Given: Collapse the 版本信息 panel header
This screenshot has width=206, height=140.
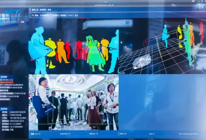Looking at the screenshot, I should coord(5,76).
